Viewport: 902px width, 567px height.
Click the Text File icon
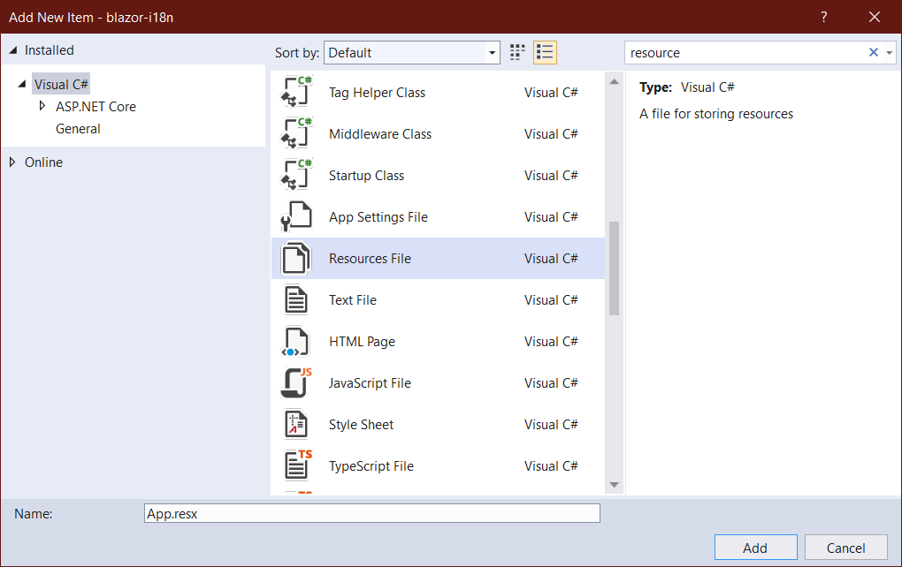[x=296, y=300]
